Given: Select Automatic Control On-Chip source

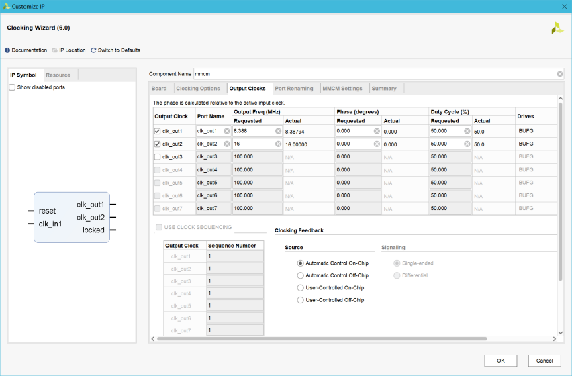Looking at the screenshot, I should coord(300,263).
